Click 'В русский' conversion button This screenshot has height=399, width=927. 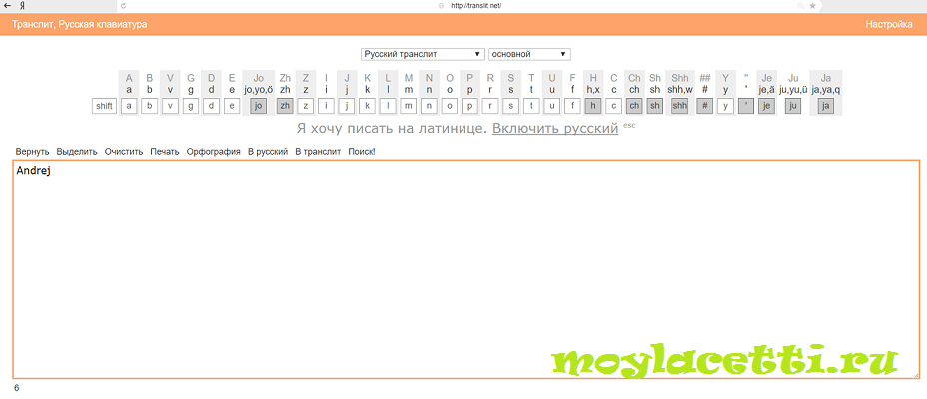(x=268, y=152)
